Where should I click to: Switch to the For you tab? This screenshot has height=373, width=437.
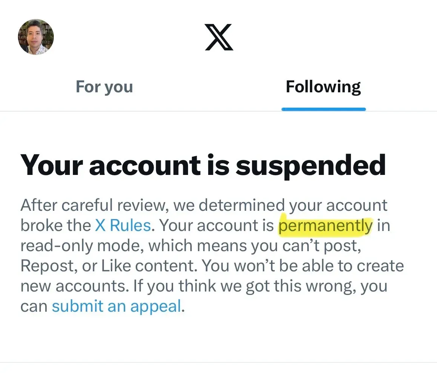[x=104, y=87]
